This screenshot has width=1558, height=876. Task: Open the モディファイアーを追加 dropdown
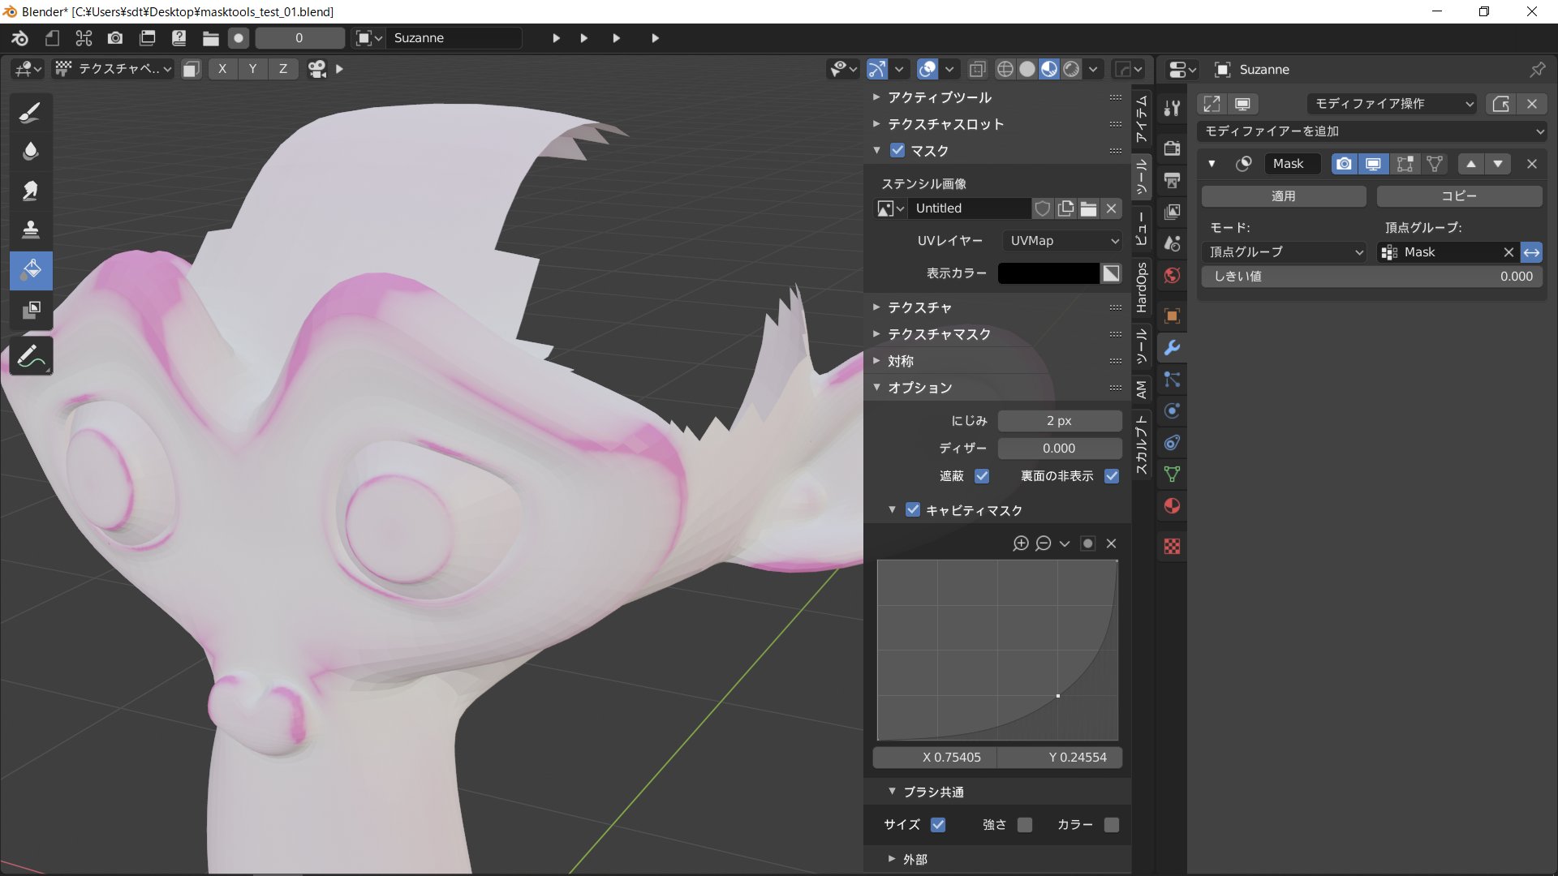click(x=1373, y=131)
